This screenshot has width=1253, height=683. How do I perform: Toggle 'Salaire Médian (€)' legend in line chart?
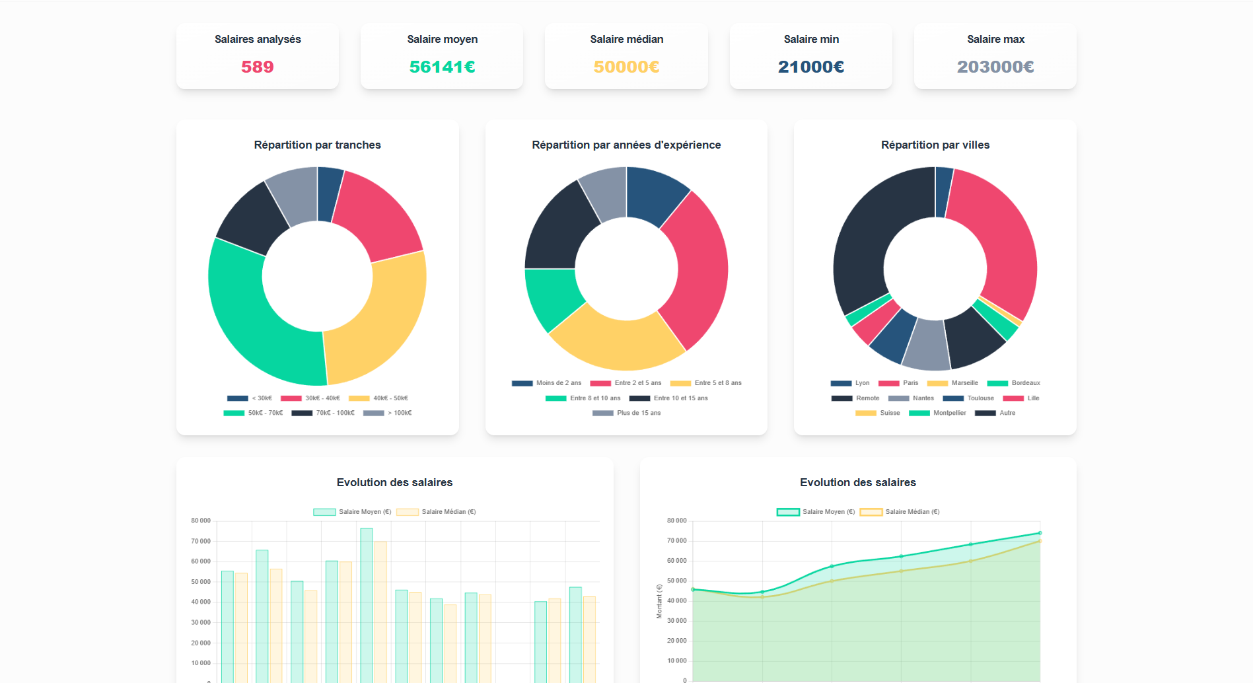900,512
